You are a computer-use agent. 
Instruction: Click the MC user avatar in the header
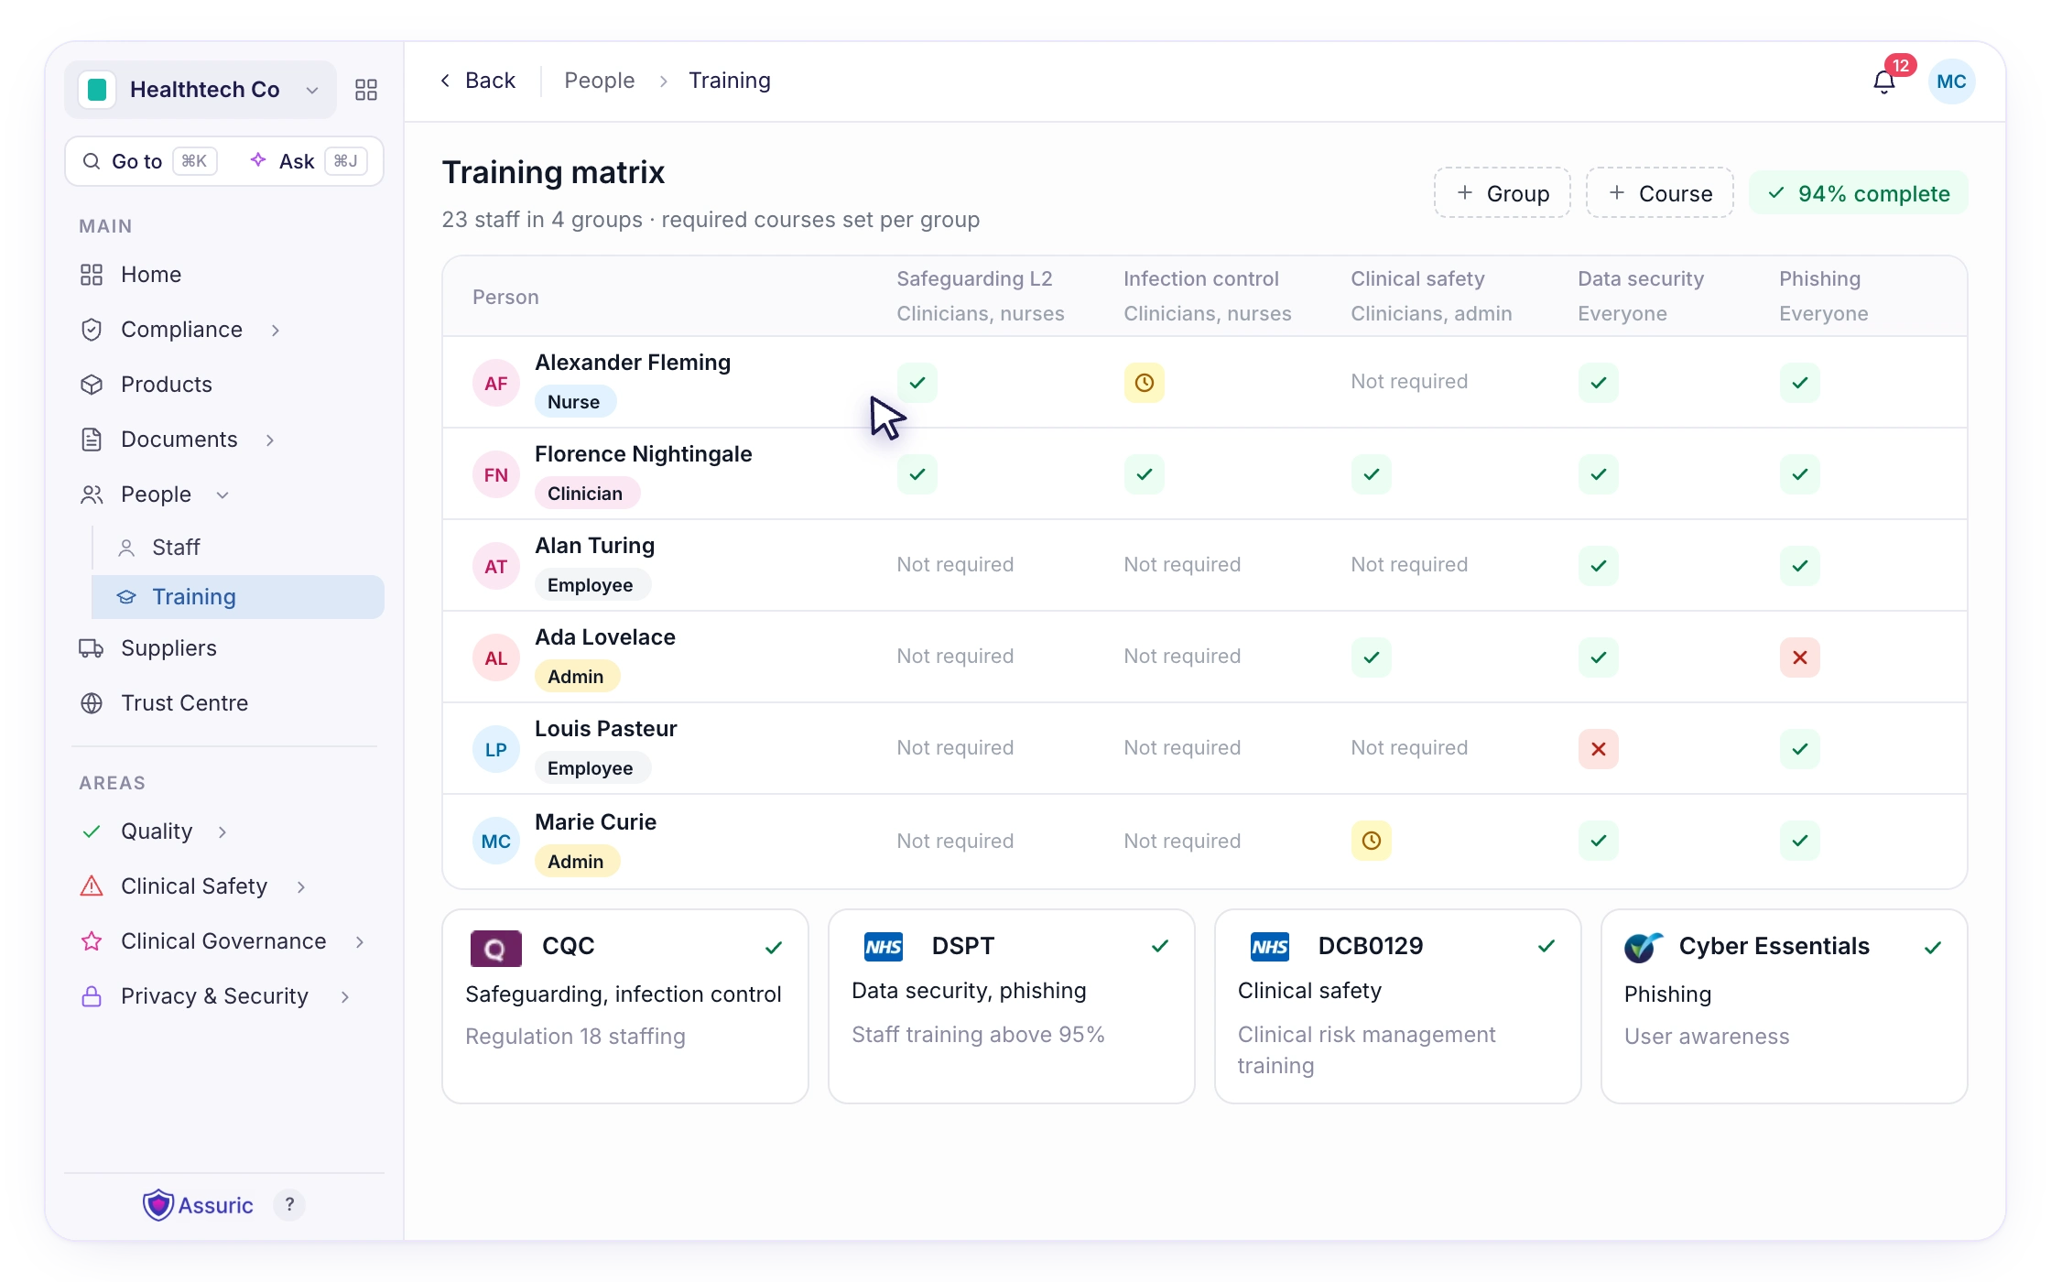(1951, 81)
